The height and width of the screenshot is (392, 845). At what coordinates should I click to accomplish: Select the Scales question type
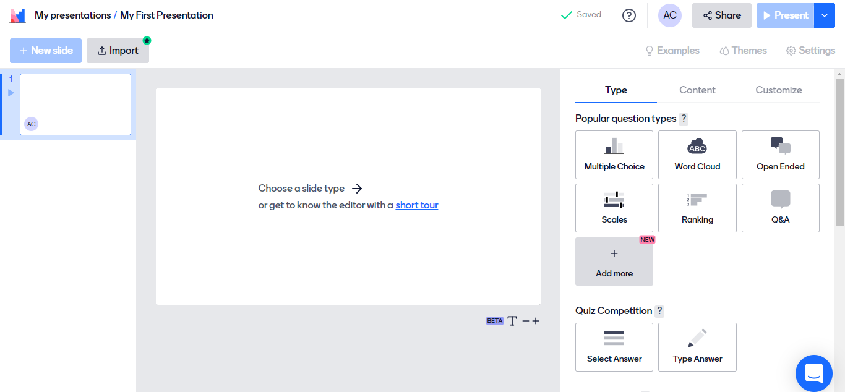614,208
